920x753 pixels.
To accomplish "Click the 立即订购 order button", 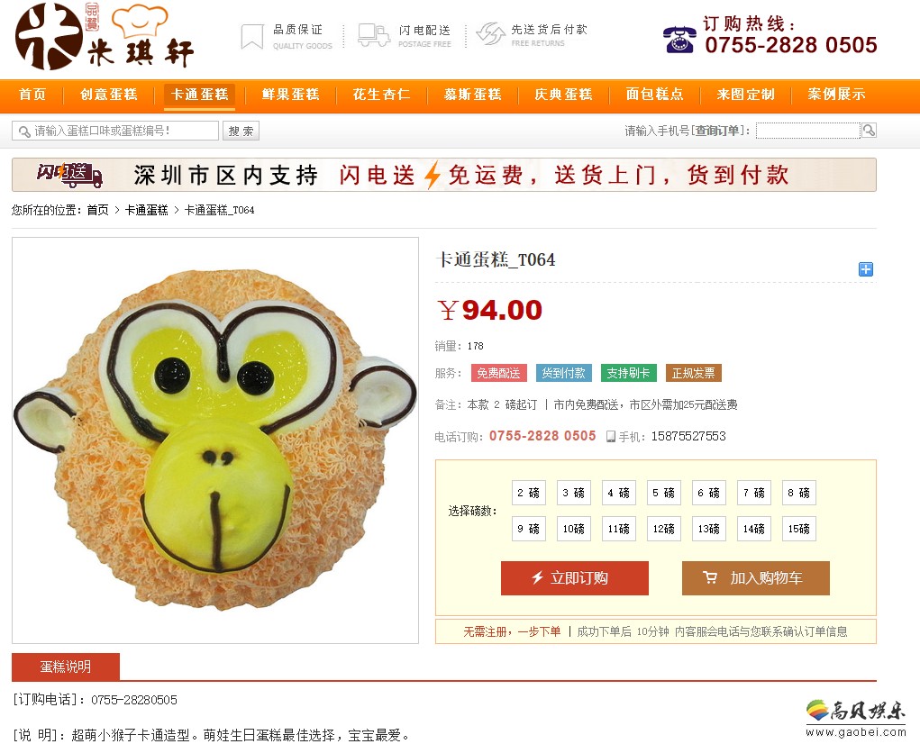I will click(x=574, y=578).
